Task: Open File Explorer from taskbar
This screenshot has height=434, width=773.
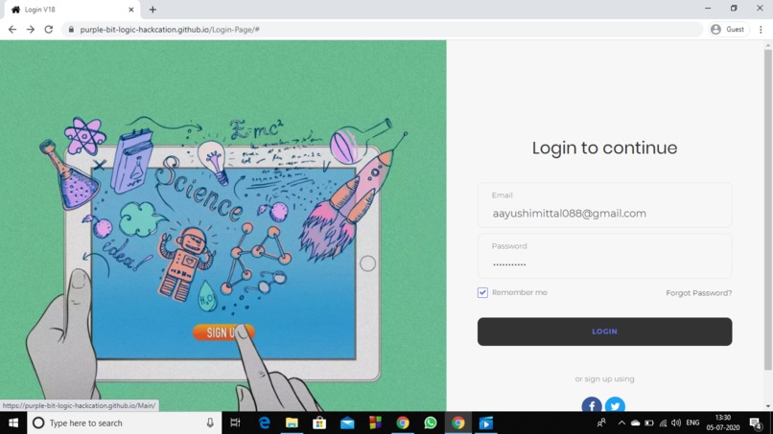Action: [x=292, y=423]
